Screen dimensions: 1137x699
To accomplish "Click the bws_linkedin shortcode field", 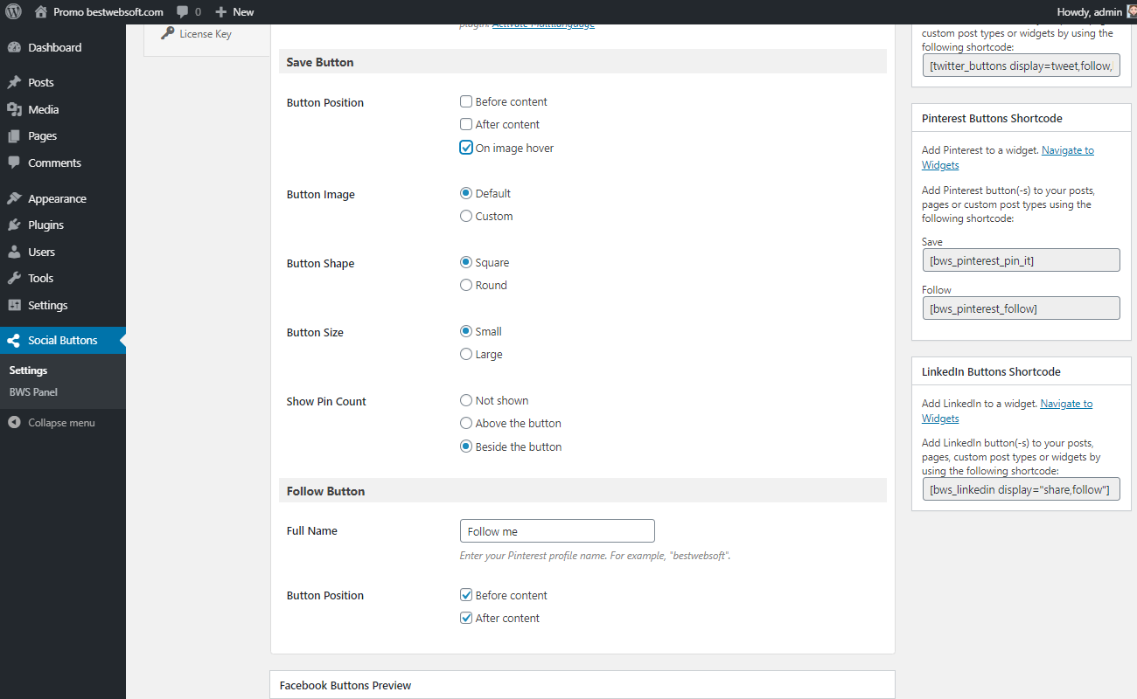I will (1022, 489).
